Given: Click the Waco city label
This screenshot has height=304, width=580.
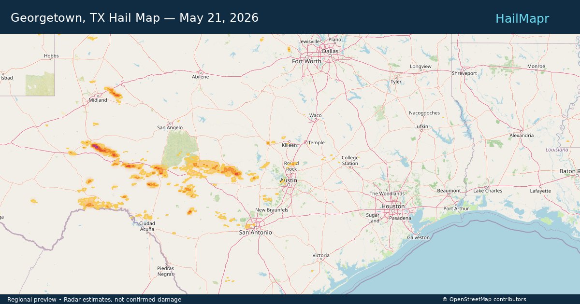Looking at the screenshot, I should tap(316, 115).
